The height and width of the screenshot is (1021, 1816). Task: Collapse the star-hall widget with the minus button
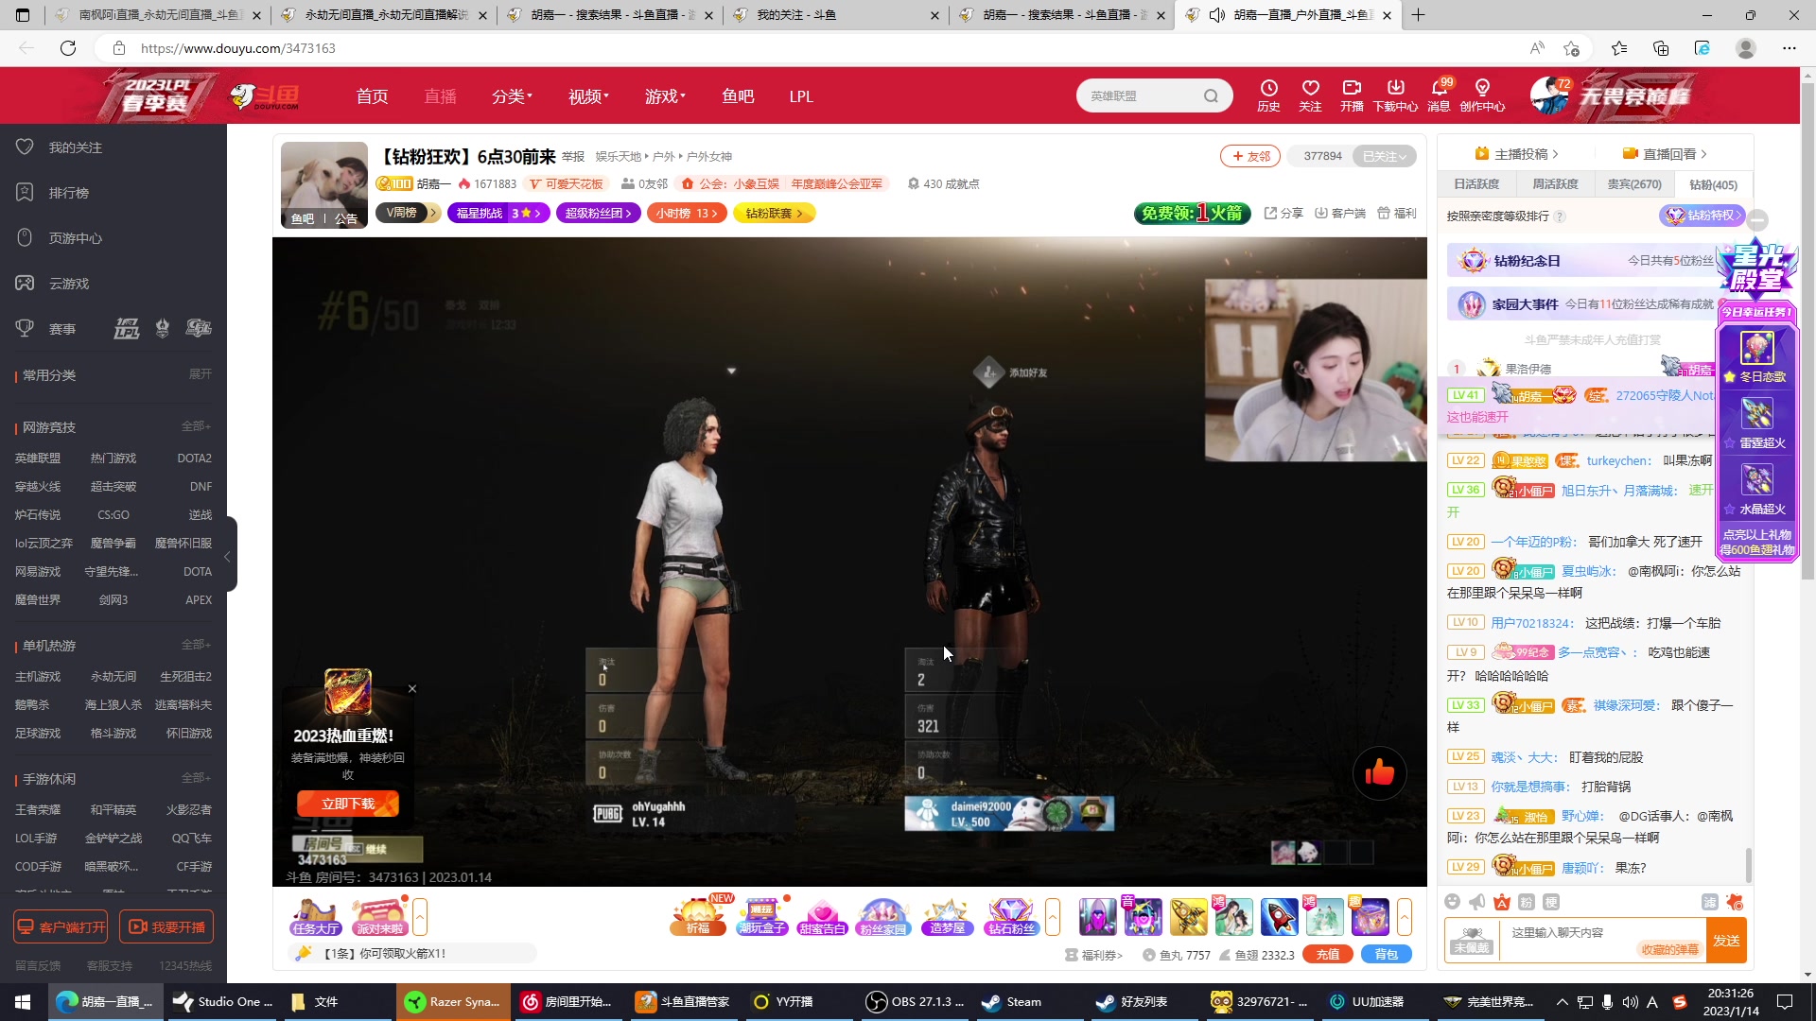point(1757,219)
